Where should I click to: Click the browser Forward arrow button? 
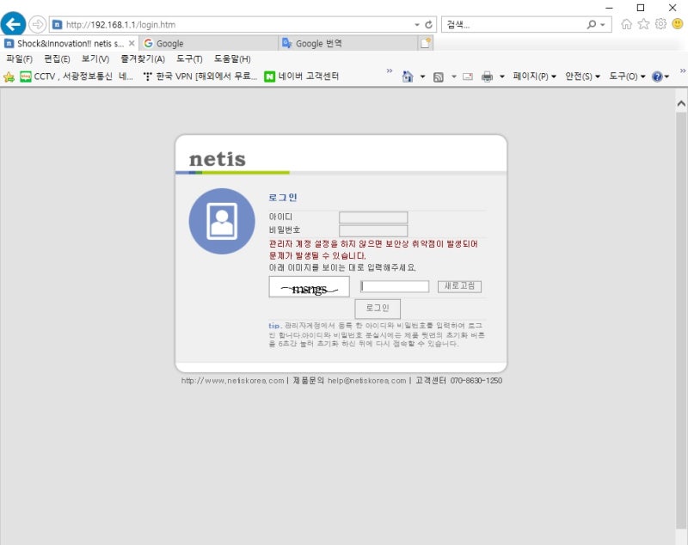pos(37,25)
